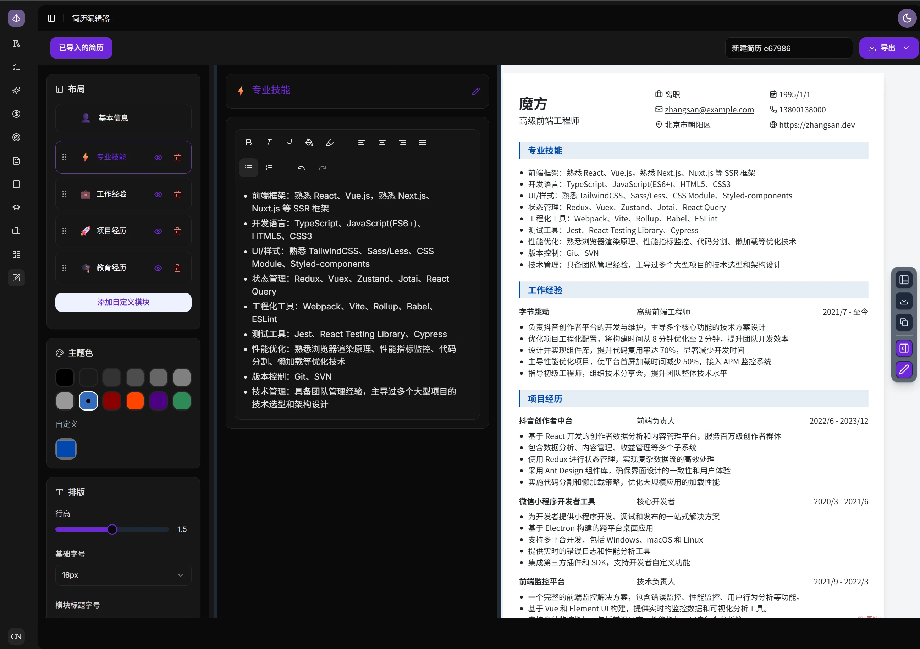The image size is (920, 649).
Task: Delete the 项目经历 module
Action: (177, 231)
